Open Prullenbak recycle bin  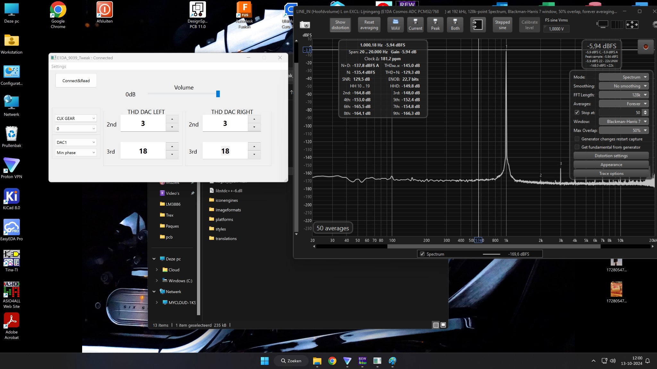12,137
